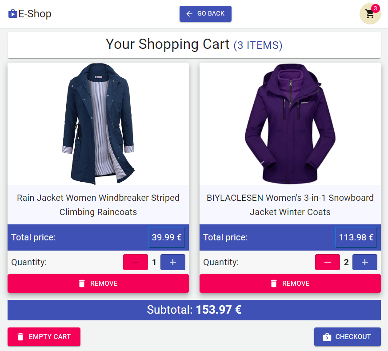Click the Rain Jacket Women Windbreaker product title
The width and height of the screenshot is (388, 351).
click(98, 205)
